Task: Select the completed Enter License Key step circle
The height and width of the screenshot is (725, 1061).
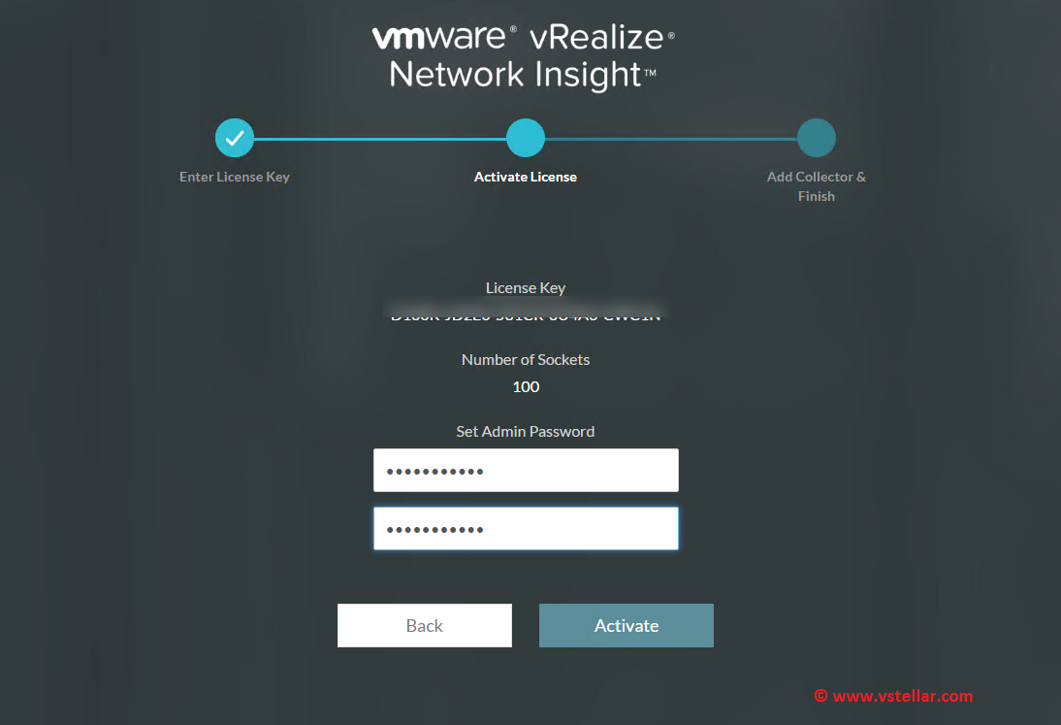Action: click(234, 138)
